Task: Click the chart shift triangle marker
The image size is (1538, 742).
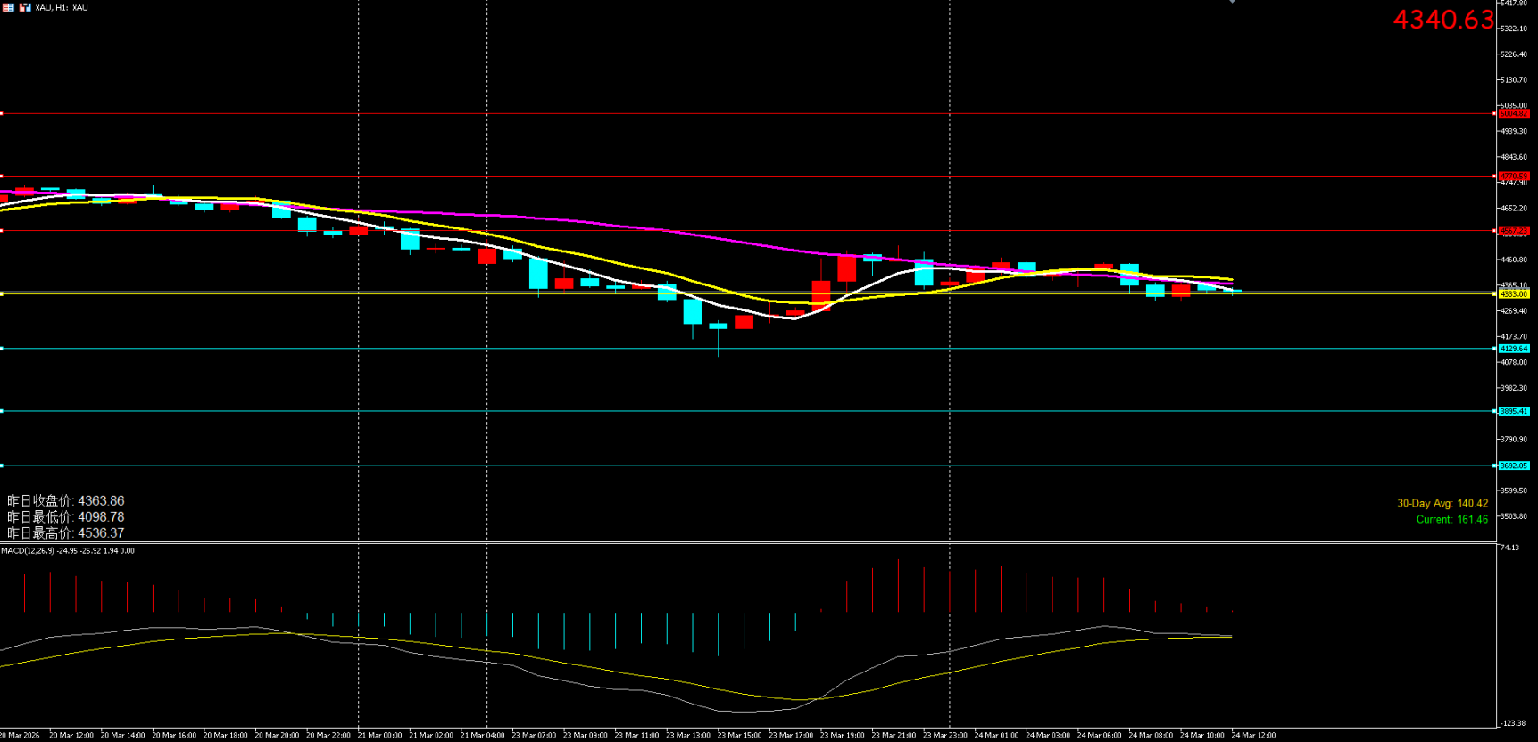Action: (1232, 2)
